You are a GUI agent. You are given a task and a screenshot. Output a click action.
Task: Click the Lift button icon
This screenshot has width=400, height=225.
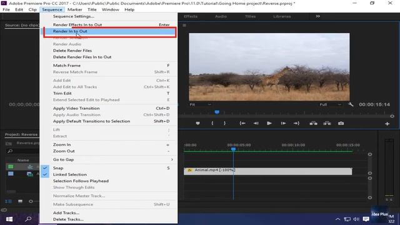pyautogui.click(x=314, y=124)
